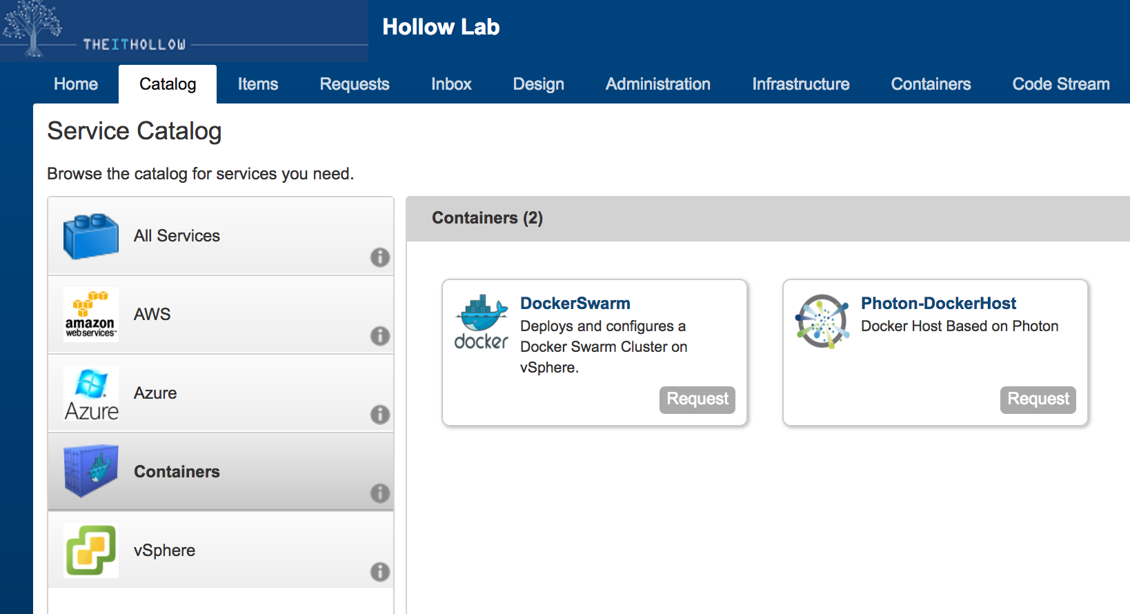This screenshot has height=614, width=1130.
Task: Click the Docker whale logo
Action: click(x=482, y=322)
